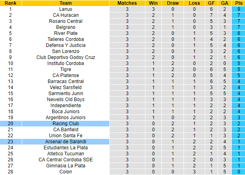Select the Independiente team name
The width and height of the screenshot is (245, 175).
[x=66, y=105]
